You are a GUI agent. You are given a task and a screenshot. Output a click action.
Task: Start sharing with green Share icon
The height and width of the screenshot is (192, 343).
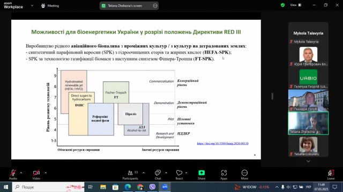point(202,175)
